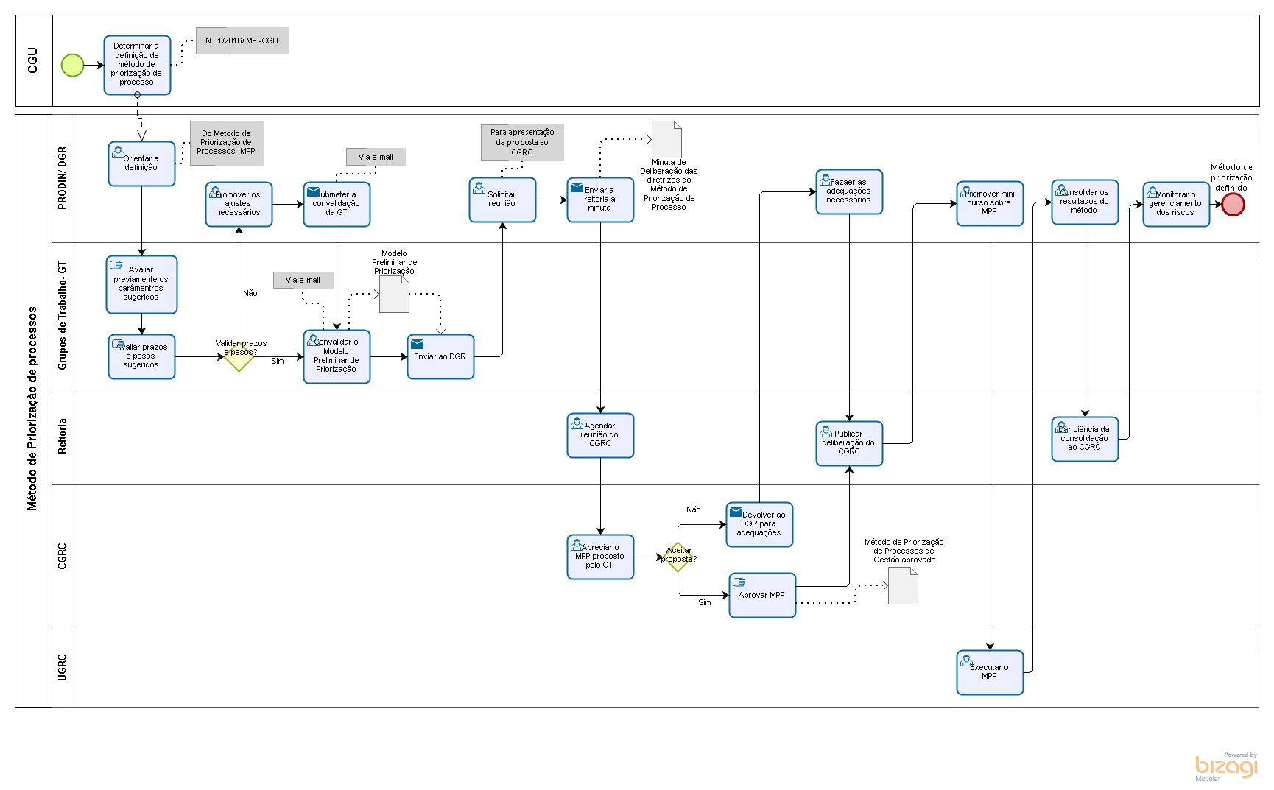1274x790 pixels.
Task: Select the 'UGRC' lane header
Action: point(63,668)
